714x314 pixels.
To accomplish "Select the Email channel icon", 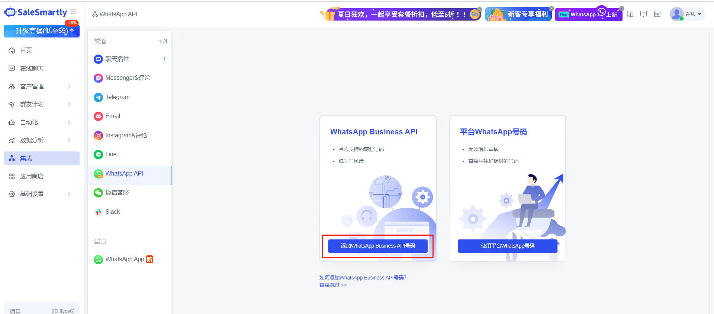I will point(98,116).
